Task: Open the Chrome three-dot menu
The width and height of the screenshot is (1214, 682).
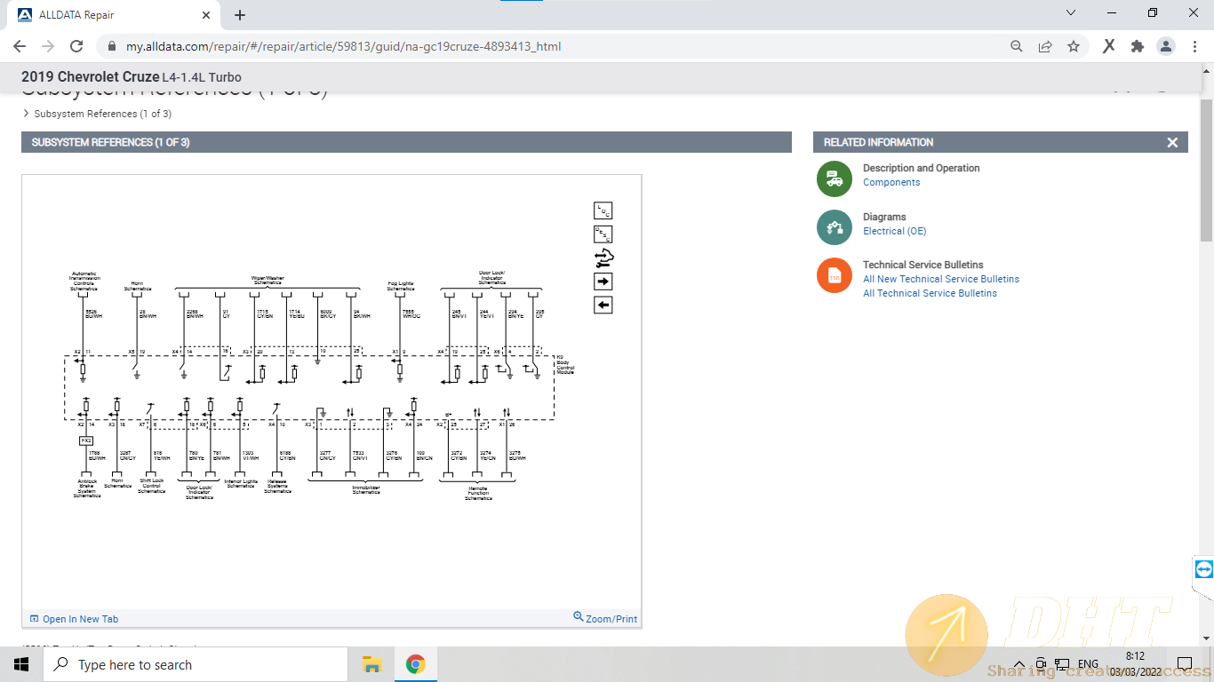Action: (1194, 46)
